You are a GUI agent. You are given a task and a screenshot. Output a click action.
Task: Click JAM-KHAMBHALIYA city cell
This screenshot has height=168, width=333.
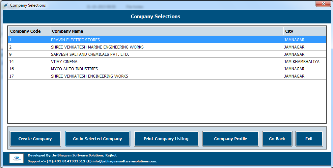pyautogui.click(x=305, y=61)
